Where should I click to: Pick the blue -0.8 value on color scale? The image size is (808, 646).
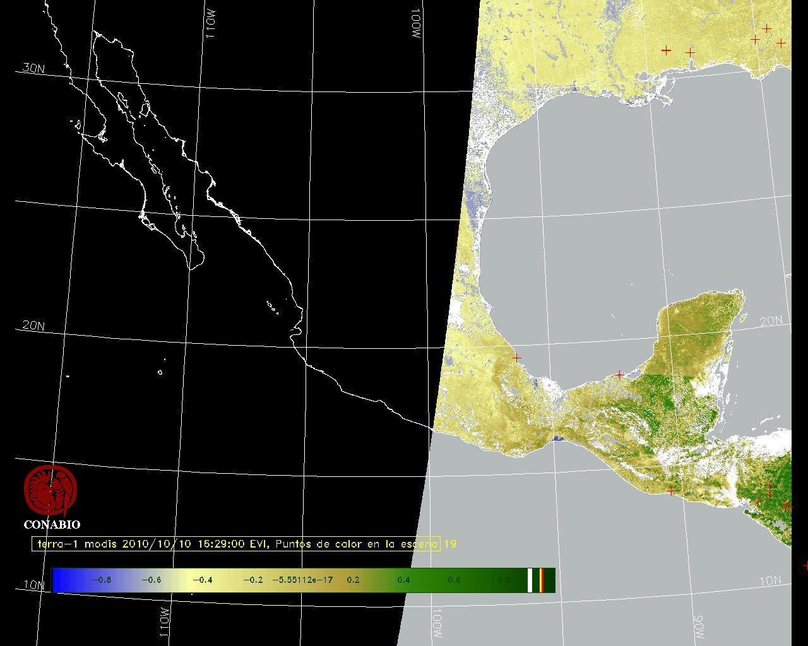point(101,580)
